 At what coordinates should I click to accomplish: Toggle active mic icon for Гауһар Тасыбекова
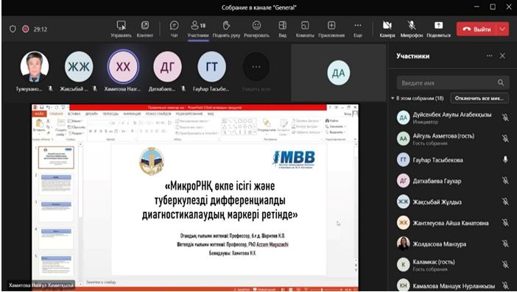click(504, 160)
